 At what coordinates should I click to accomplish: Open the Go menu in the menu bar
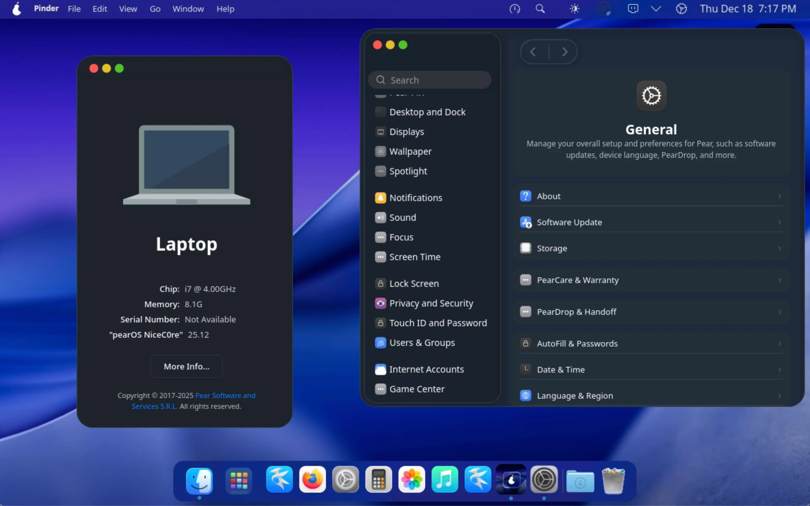tap(155, 9)
